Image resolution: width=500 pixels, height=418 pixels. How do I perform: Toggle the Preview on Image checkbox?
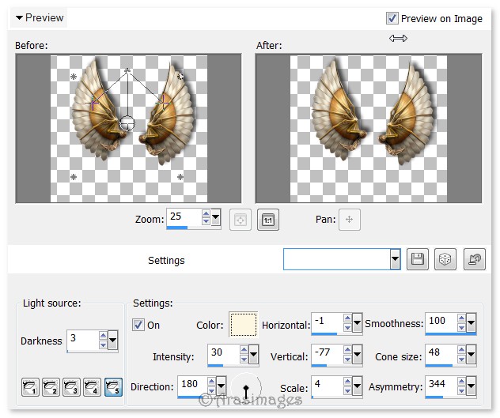pos(392,18)
